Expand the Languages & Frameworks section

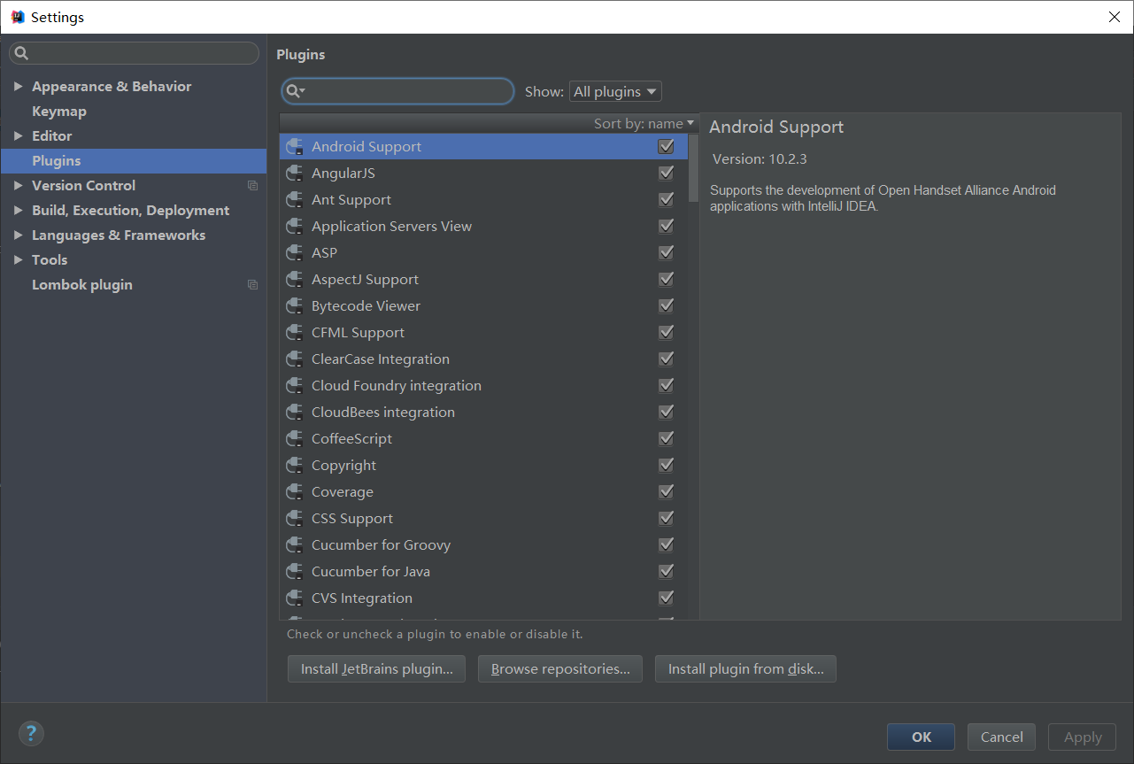[x=19, y=235]
